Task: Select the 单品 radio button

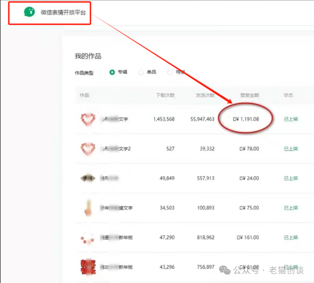Action: [x=141, y=72]
